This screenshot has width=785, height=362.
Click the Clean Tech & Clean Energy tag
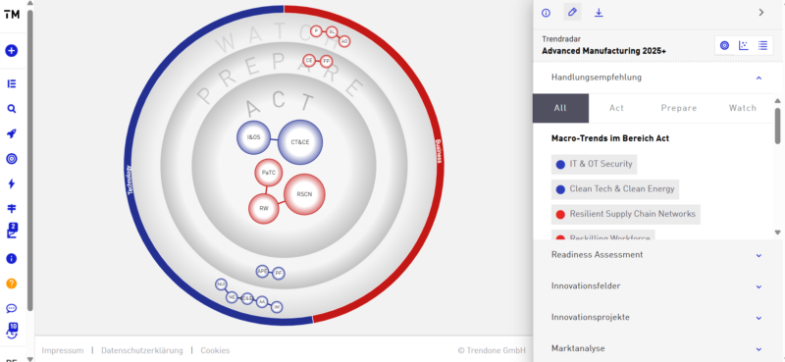615,189
